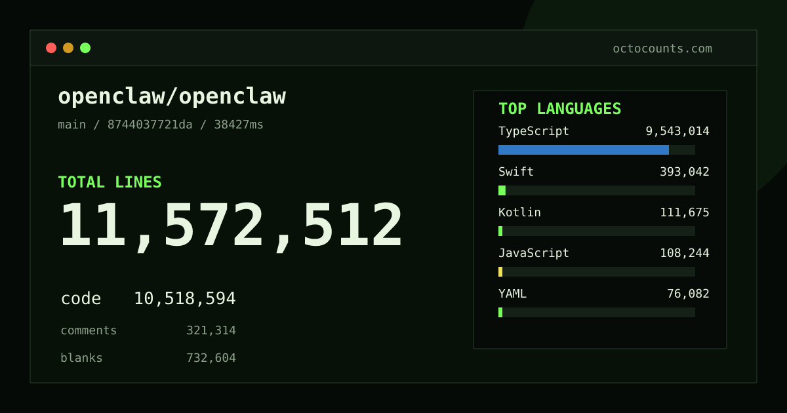Click the TOTAL LINES heading
The height and width of the screenshot is (413, 787).
[x=110, y=182]
